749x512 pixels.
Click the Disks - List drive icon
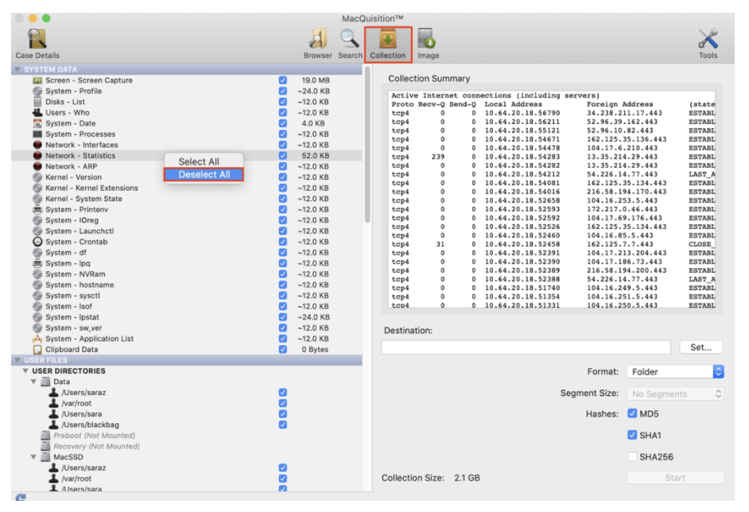click(x=37, y=102)
